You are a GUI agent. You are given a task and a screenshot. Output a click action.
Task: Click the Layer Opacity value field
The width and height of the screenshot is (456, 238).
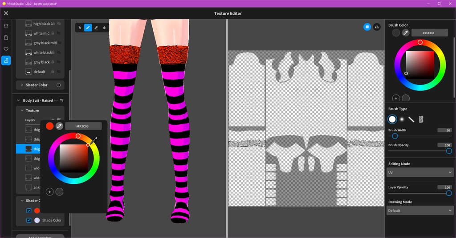pos(445,187)
